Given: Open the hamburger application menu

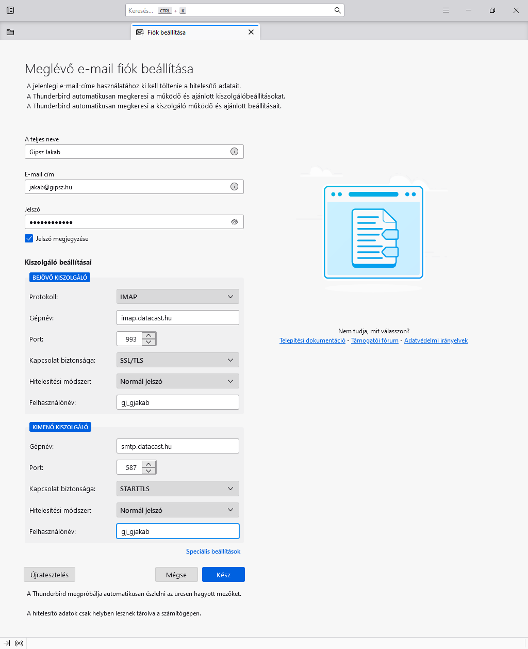Looking at the screenshot, I should pyautogui.click(x=446, y=10).
